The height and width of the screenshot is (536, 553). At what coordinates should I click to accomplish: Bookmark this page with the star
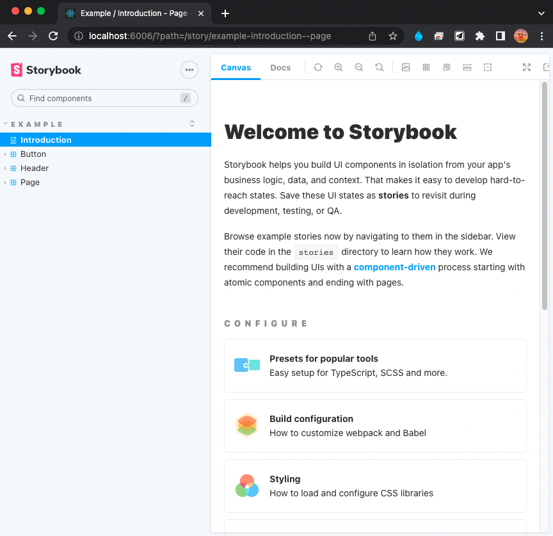coord(393,36)
